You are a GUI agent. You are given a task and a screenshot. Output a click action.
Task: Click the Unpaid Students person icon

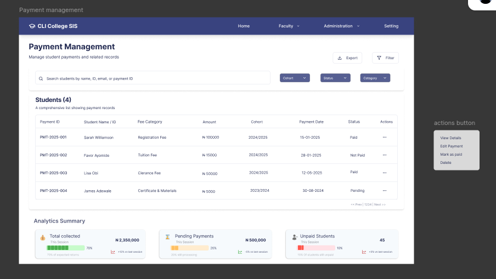pos(295,237)
